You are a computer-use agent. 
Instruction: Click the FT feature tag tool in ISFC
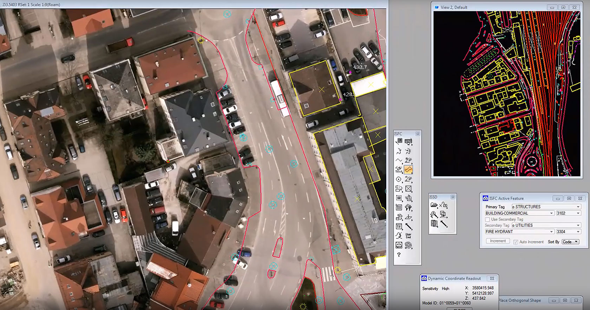(408, 207)
